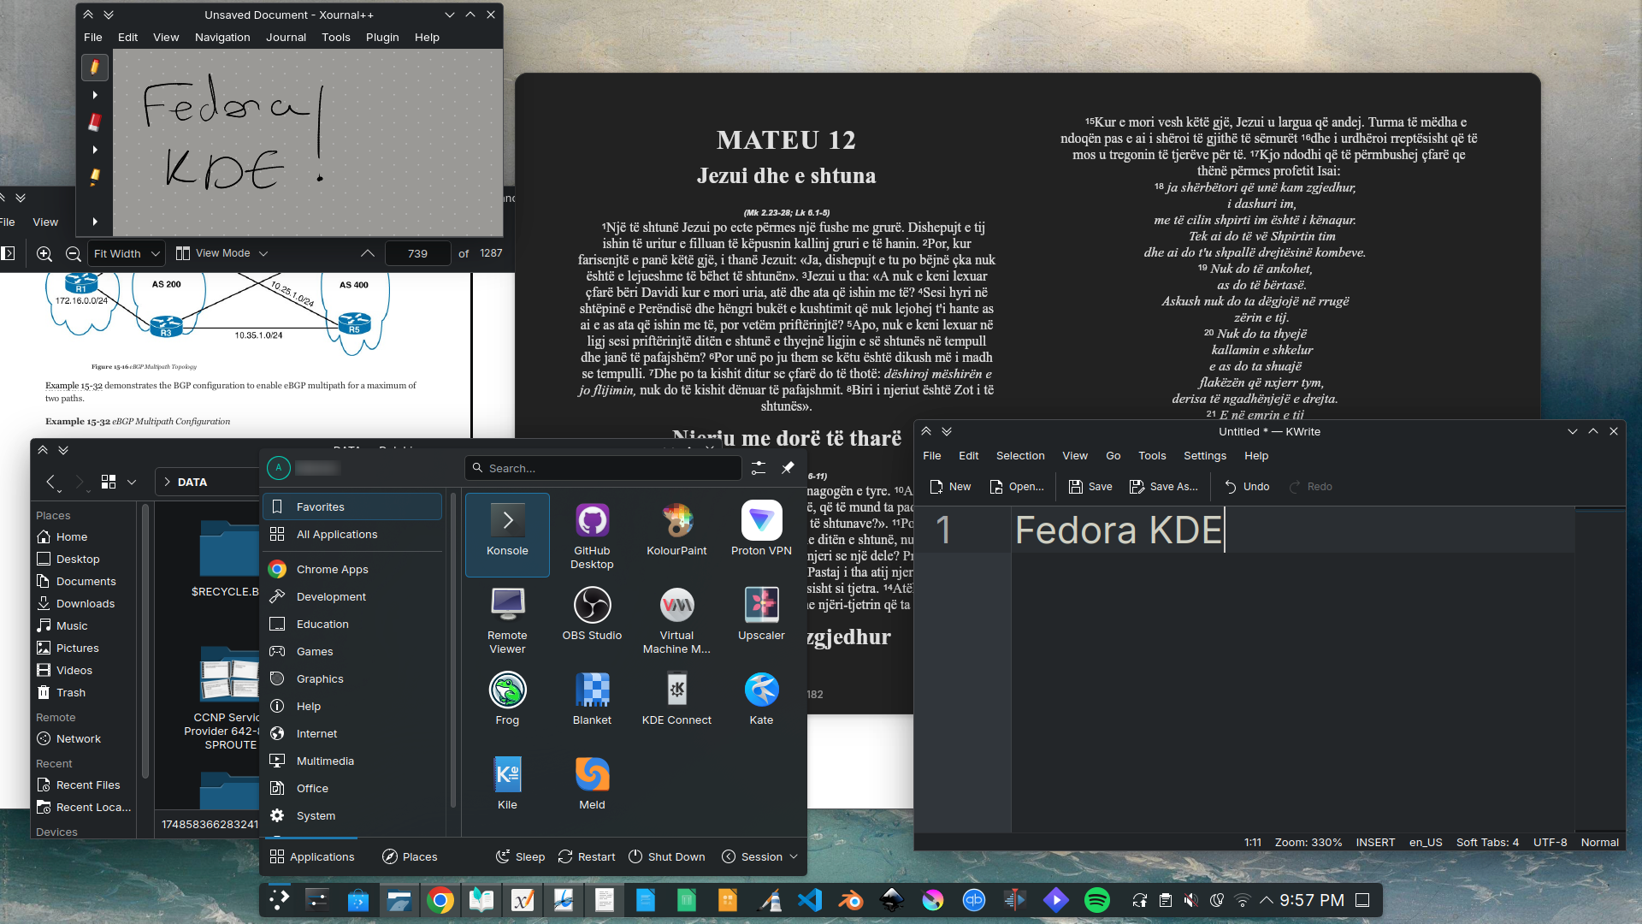The width and height of the screenshot is (1642, 924).
Task: Click Okular zoom in magnifier icon
Action: pos(44,254)
